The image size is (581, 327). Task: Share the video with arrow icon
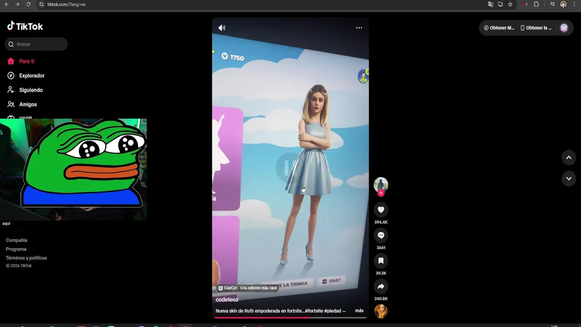[x=381, y=286]
